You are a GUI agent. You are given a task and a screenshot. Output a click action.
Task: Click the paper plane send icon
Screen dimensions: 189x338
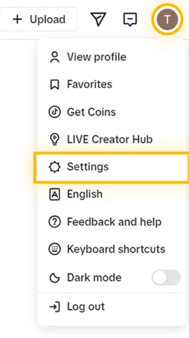(98, 19)
